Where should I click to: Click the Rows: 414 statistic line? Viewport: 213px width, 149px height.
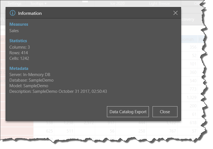click(18, 53)
